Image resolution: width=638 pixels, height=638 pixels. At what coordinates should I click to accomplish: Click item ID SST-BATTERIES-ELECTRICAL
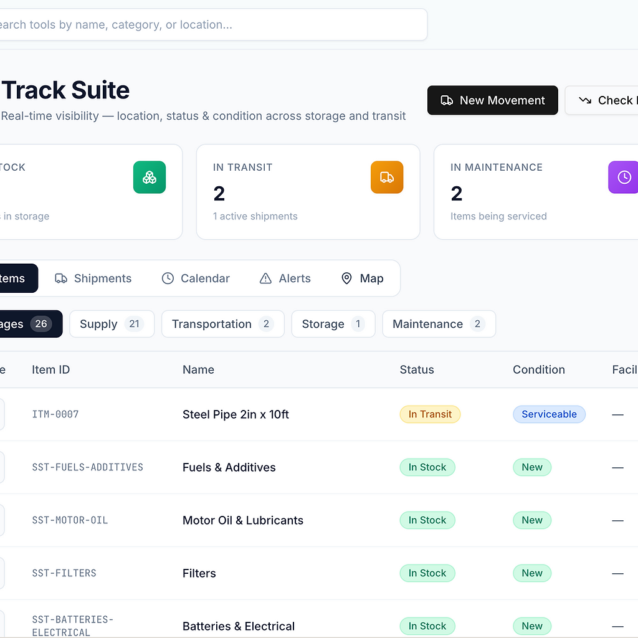click(x=73, y=626)
